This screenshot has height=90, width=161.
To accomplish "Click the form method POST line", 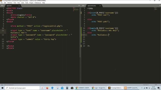I will point(36,26).
